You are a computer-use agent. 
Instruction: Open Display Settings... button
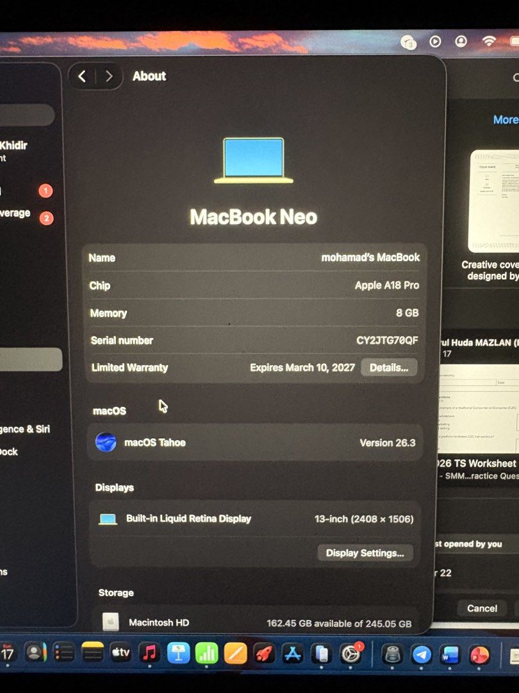tap(365, 553)
